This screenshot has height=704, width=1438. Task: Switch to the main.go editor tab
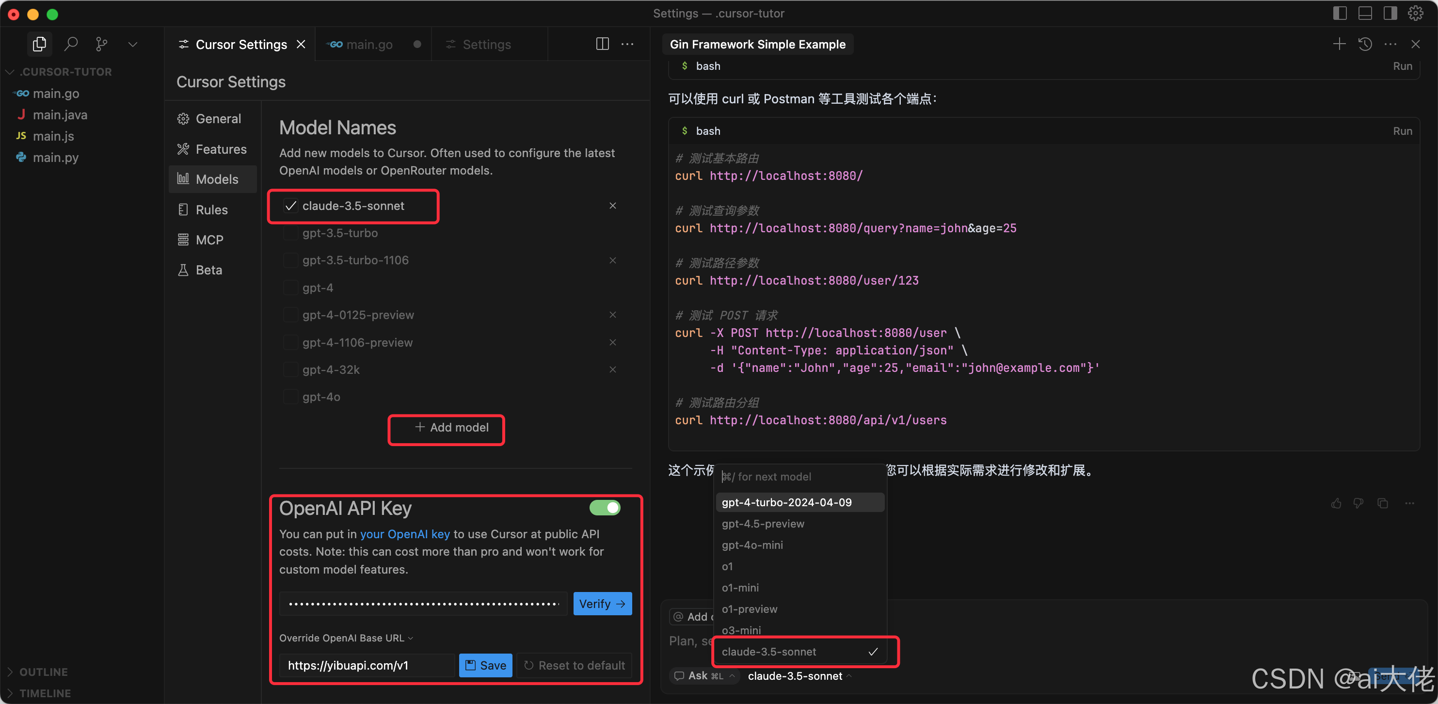pos(368,44)
